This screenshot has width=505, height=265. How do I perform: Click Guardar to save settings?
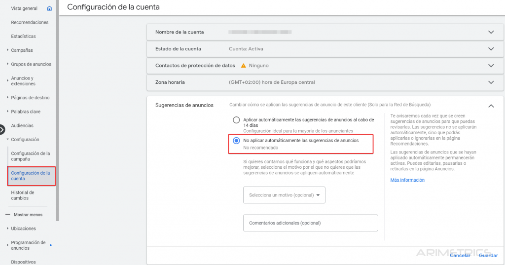click(488, 255)
